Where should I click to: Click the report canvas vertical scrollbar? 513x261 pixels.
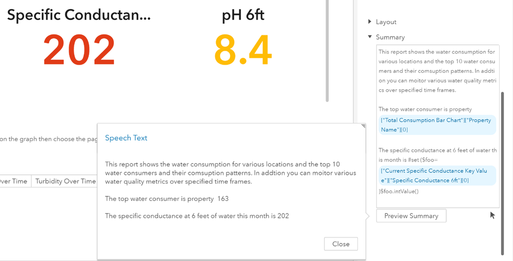327,51
